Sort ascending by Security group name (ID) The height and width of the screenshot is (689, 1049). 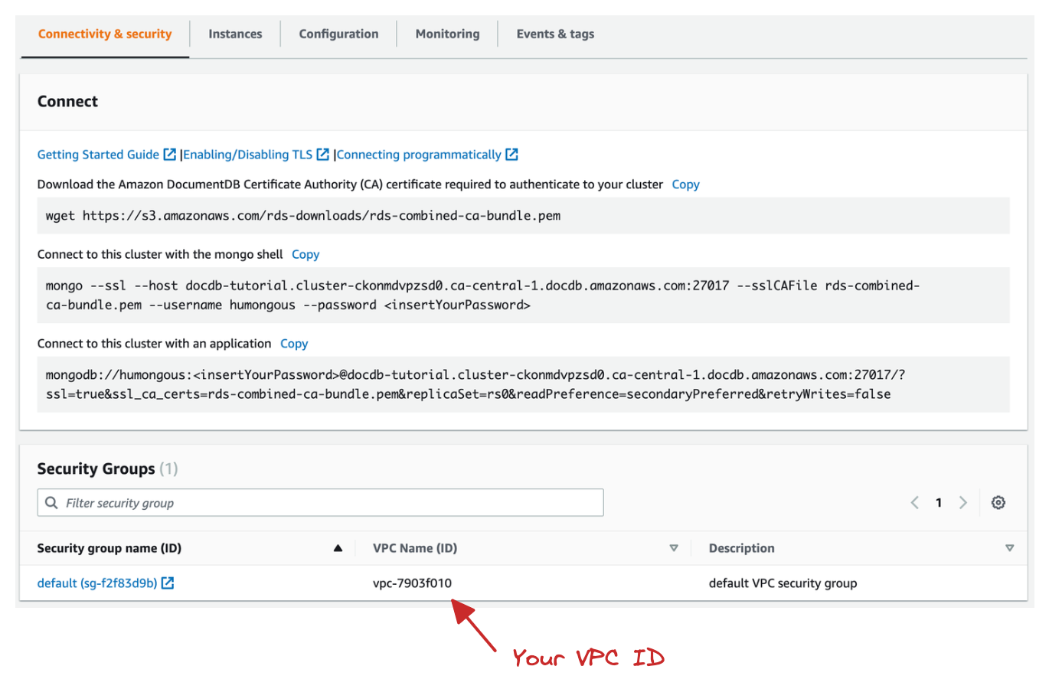tap(338, 548)
